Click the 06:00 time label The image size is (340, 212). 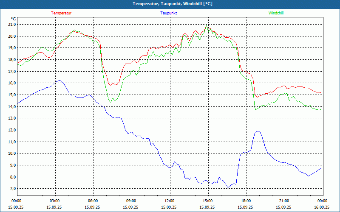point(93,201)
